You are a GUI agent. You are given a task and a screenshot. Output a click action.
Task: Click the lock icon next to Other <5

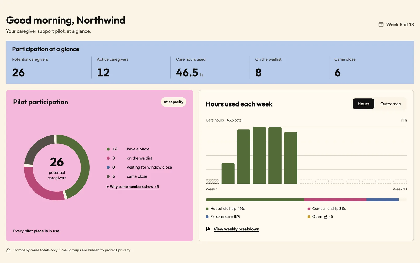[x=326, y=217]
